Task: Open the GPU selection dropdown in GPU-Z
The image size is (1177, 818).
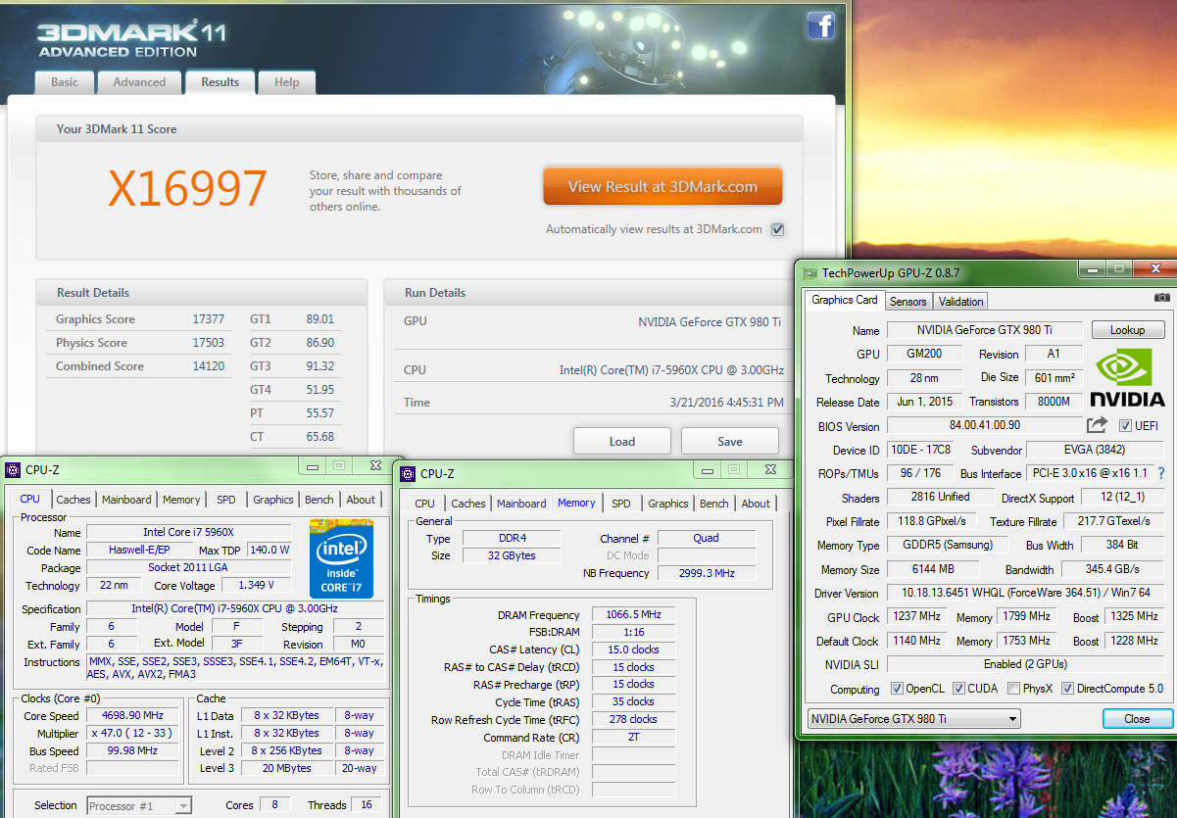Action: click(913, 719)
